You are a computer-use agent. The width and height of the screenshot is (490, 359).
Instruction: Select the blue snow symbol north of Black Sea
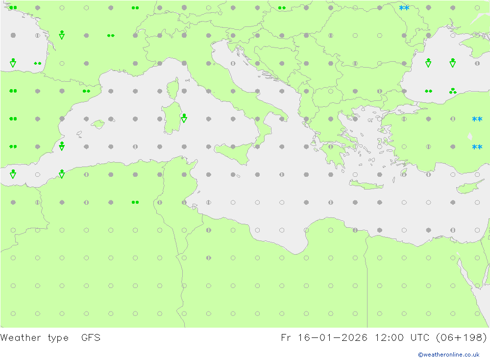click(404, 8)
